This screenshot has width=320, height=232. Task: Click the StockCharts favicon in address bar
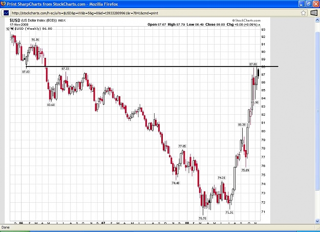pyautogui.click(x=6, y=13)
